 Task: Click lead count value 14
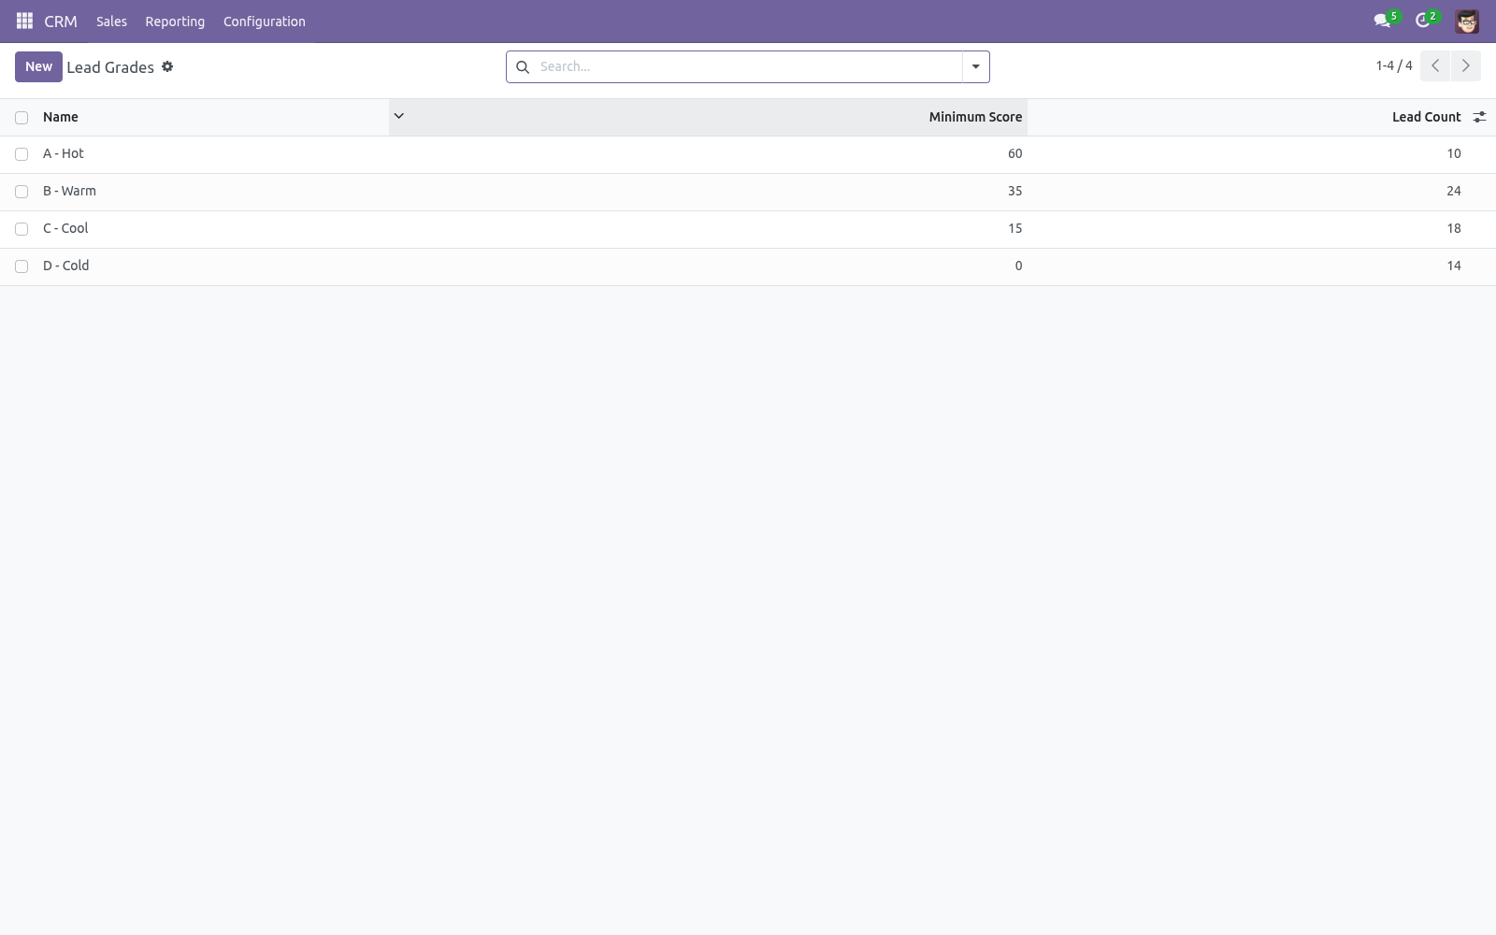point(1454,266)
